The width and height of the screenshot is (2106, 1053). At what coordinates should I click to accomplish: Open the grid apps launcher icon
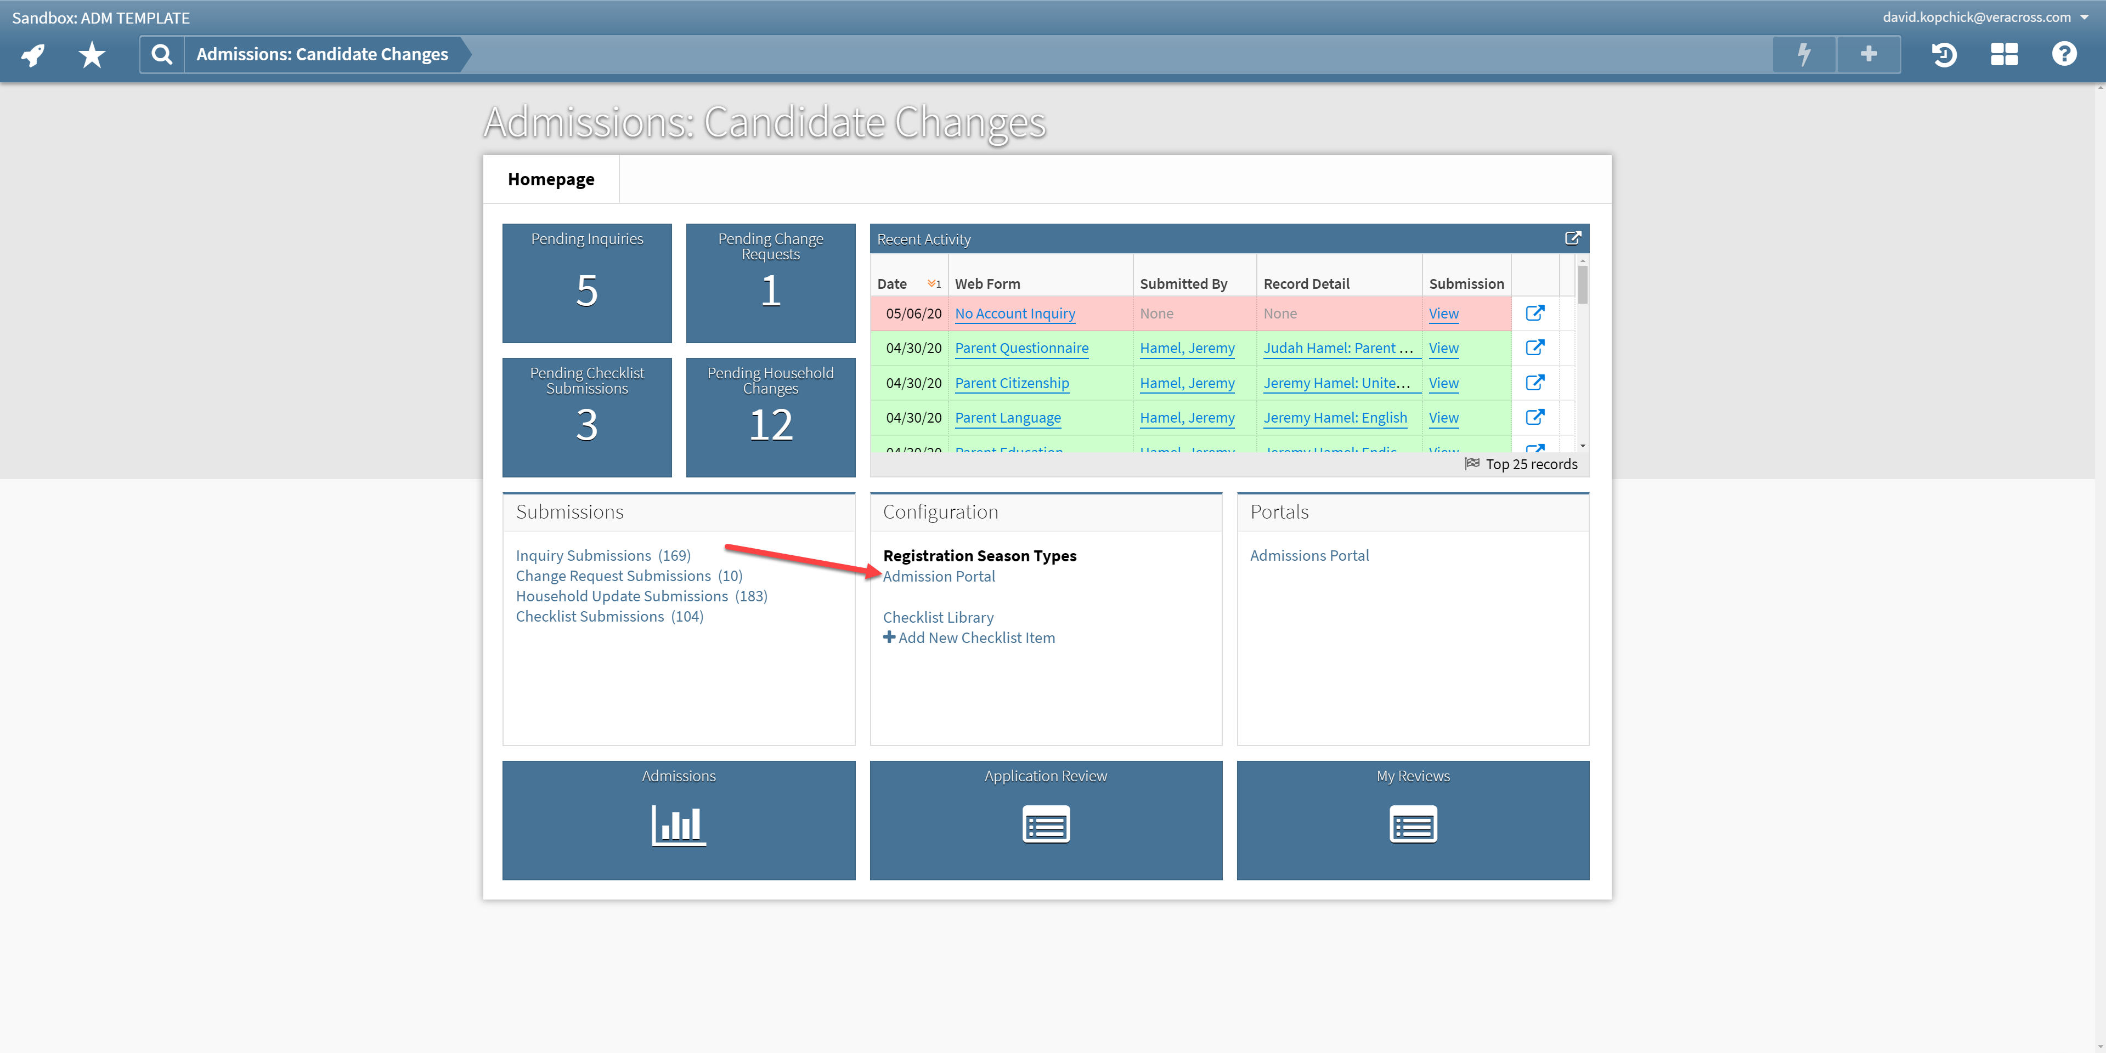click(2004, 54)
